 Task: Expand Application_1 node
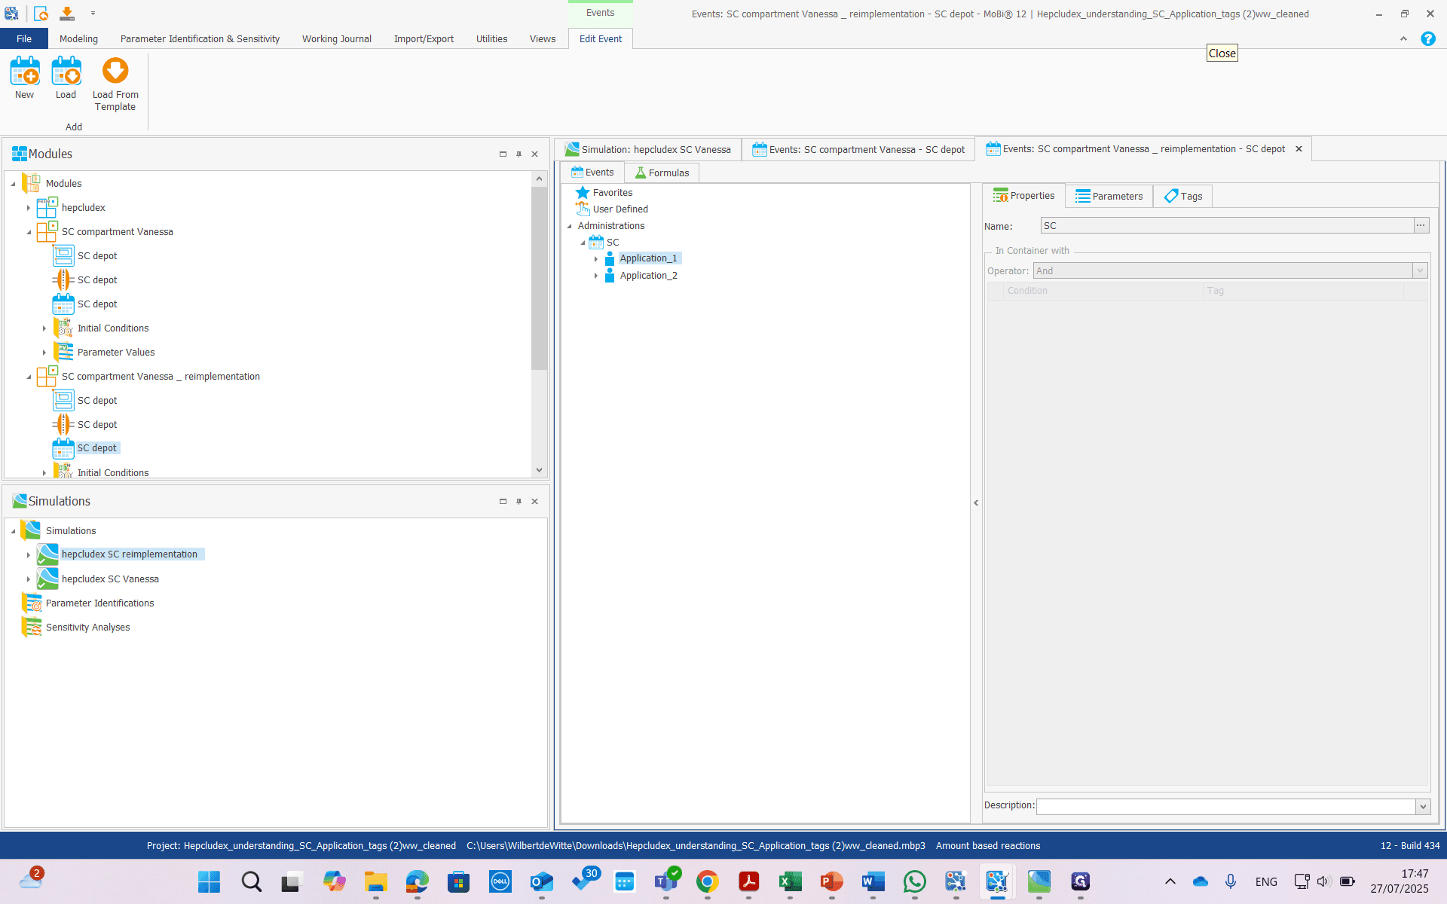coord(596,259)
